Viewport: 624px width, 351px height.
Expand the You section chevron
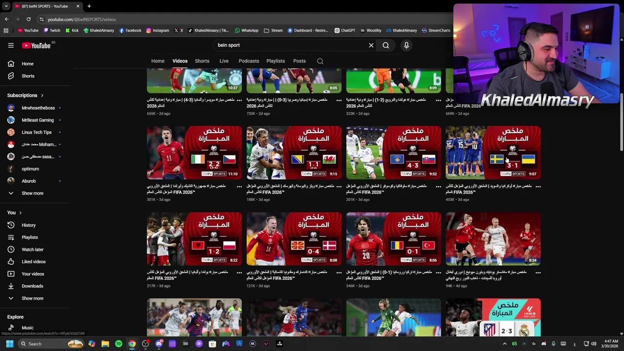[20, 213]
